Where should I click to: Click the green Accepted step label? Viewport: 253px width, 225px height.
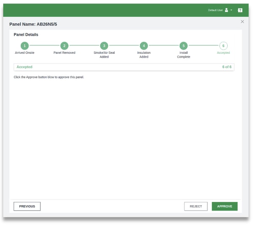point(223,53)
